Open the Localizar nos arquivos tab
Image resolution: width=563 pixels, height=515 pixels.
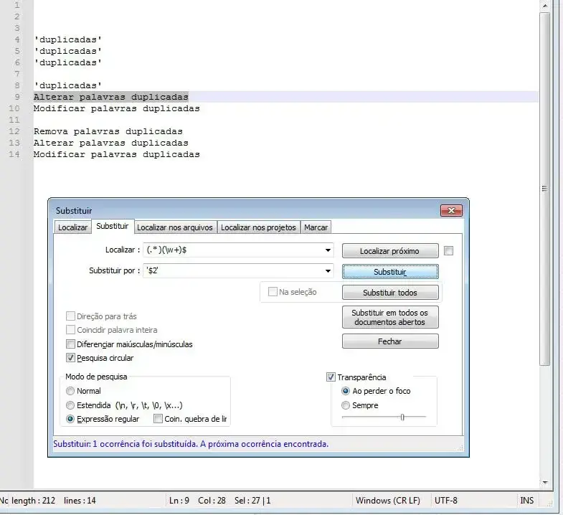[175, 227]
